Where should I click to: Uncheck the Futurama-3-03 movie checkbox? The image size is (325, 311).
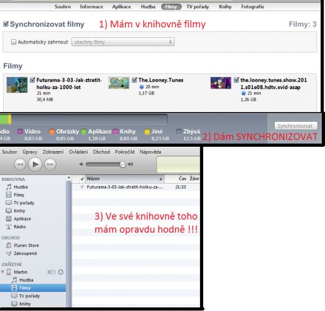click(32, 80)
